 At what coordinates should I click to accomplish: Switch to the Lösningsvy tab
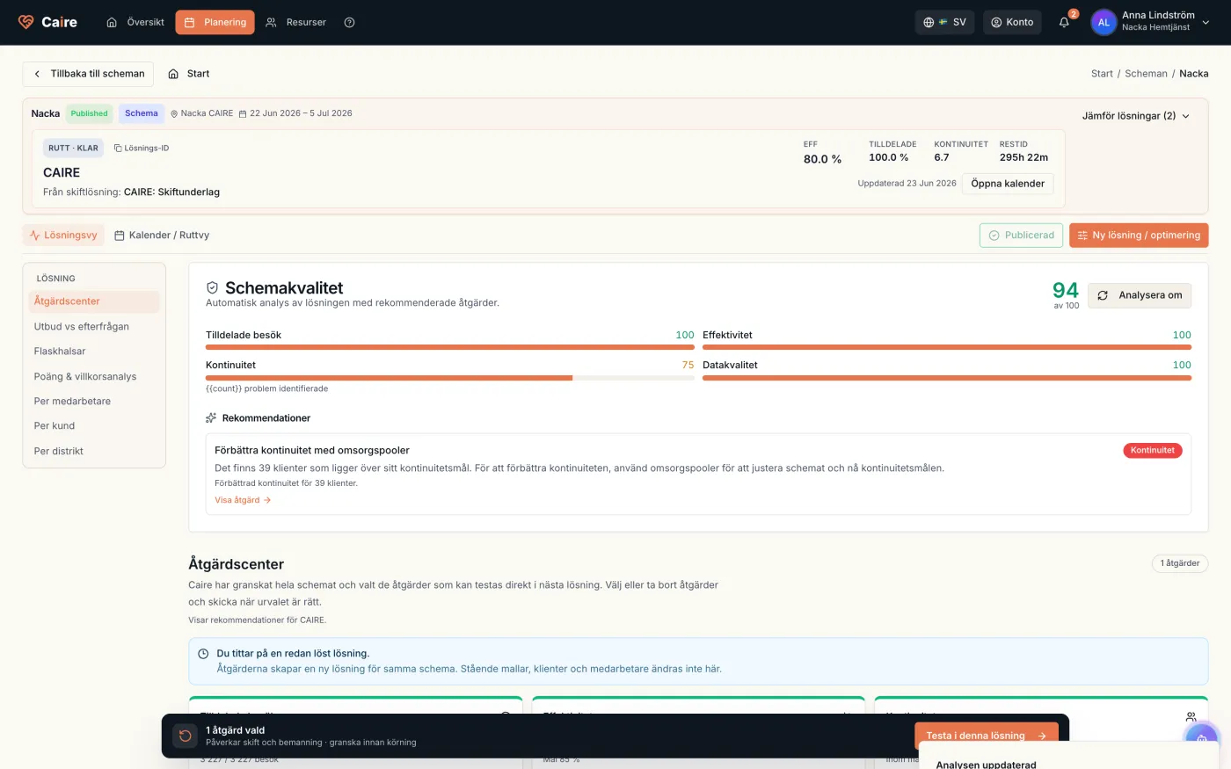tap(63, 236)
